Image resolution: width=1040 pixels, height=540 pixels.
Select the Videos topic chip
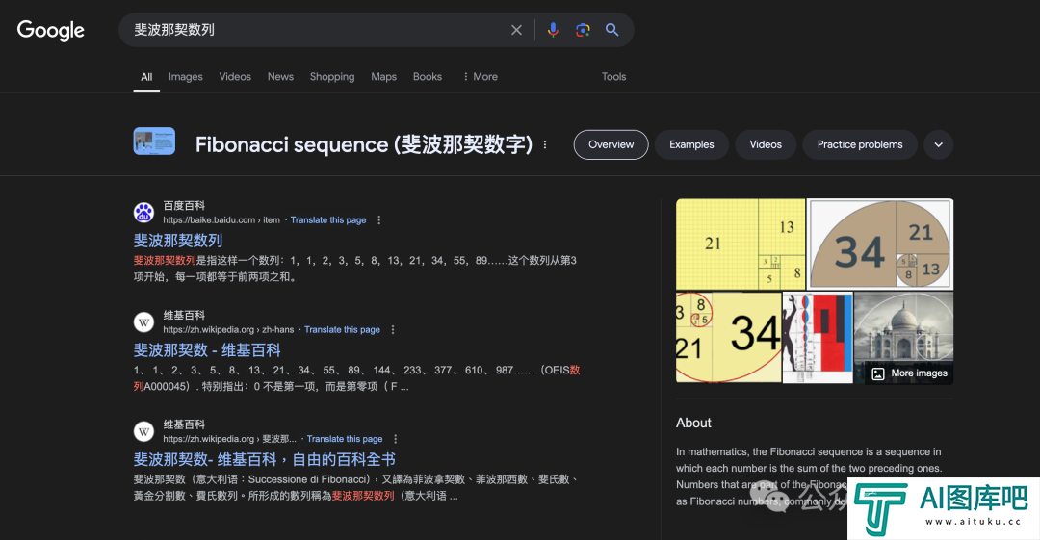766,144
